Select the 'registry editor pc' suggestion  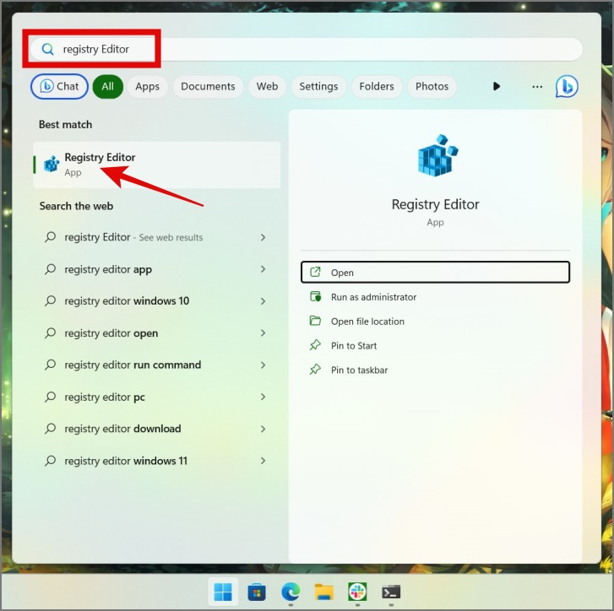pyautogui.click(x=155, y=397)
